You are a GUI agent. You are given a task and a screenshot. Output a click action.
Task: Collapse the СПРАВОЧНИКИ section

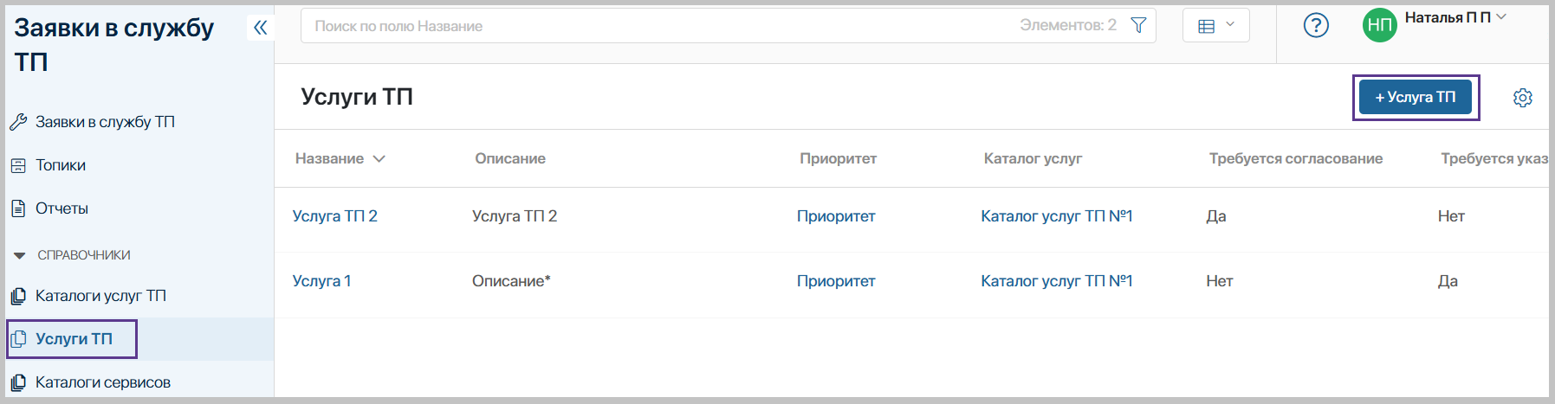coord(20,255)
